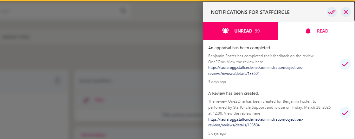Image resolution: width=355 pixels, height=139 pixels.
Task: Click '5 days ago' under appraisal notification
Action: pyautogui.click(x=217, y=82)
